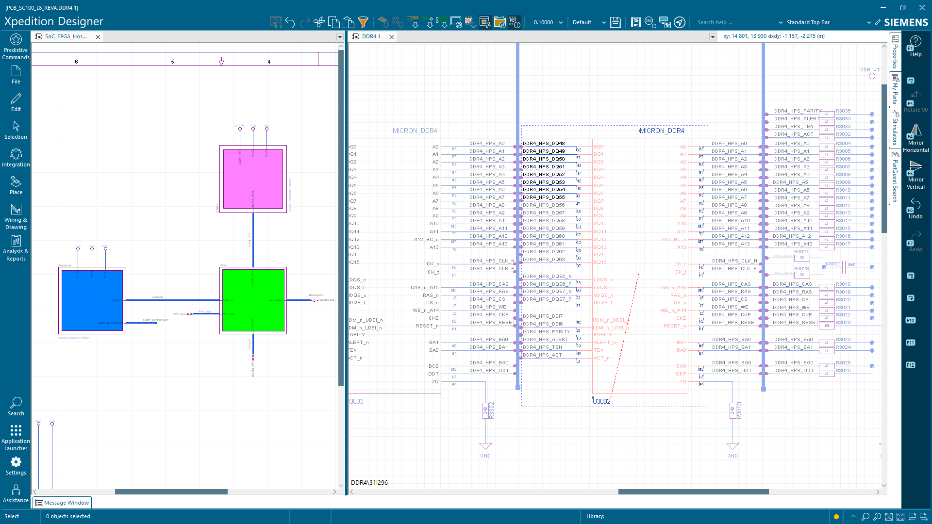932x524 pixels.
Task: Open the Integration sidebar item
Action: pyautogui.click(x=16, y=158)
